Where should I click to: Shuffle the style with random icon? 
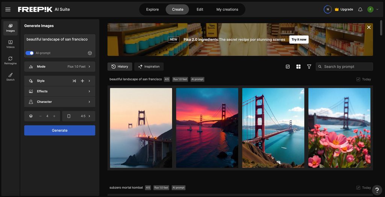[x=74, y=81]
